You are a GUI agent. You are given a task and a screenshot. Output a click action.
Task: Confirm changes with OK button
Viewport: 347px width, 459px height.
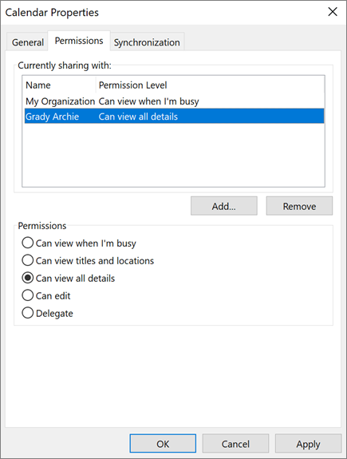coord(163,444)
